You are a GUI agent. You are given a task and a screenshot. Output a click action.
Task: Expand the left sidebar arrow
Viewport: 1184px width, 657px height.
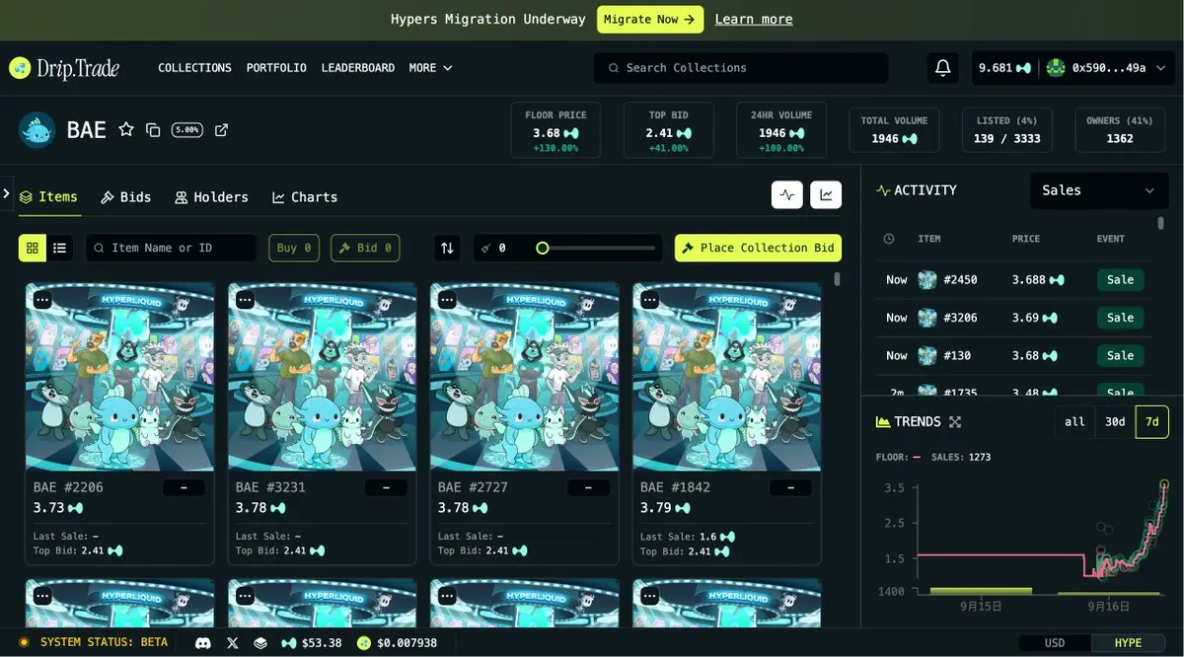[7, 193]
